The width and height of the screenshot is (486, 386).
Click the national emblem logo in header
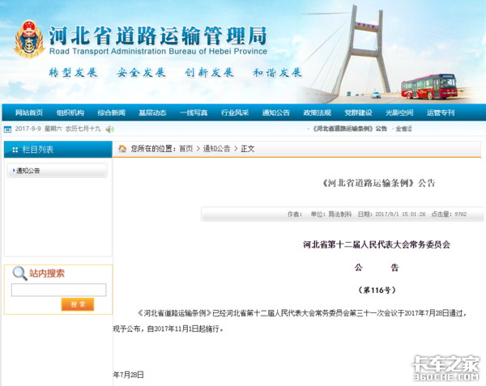29,38
